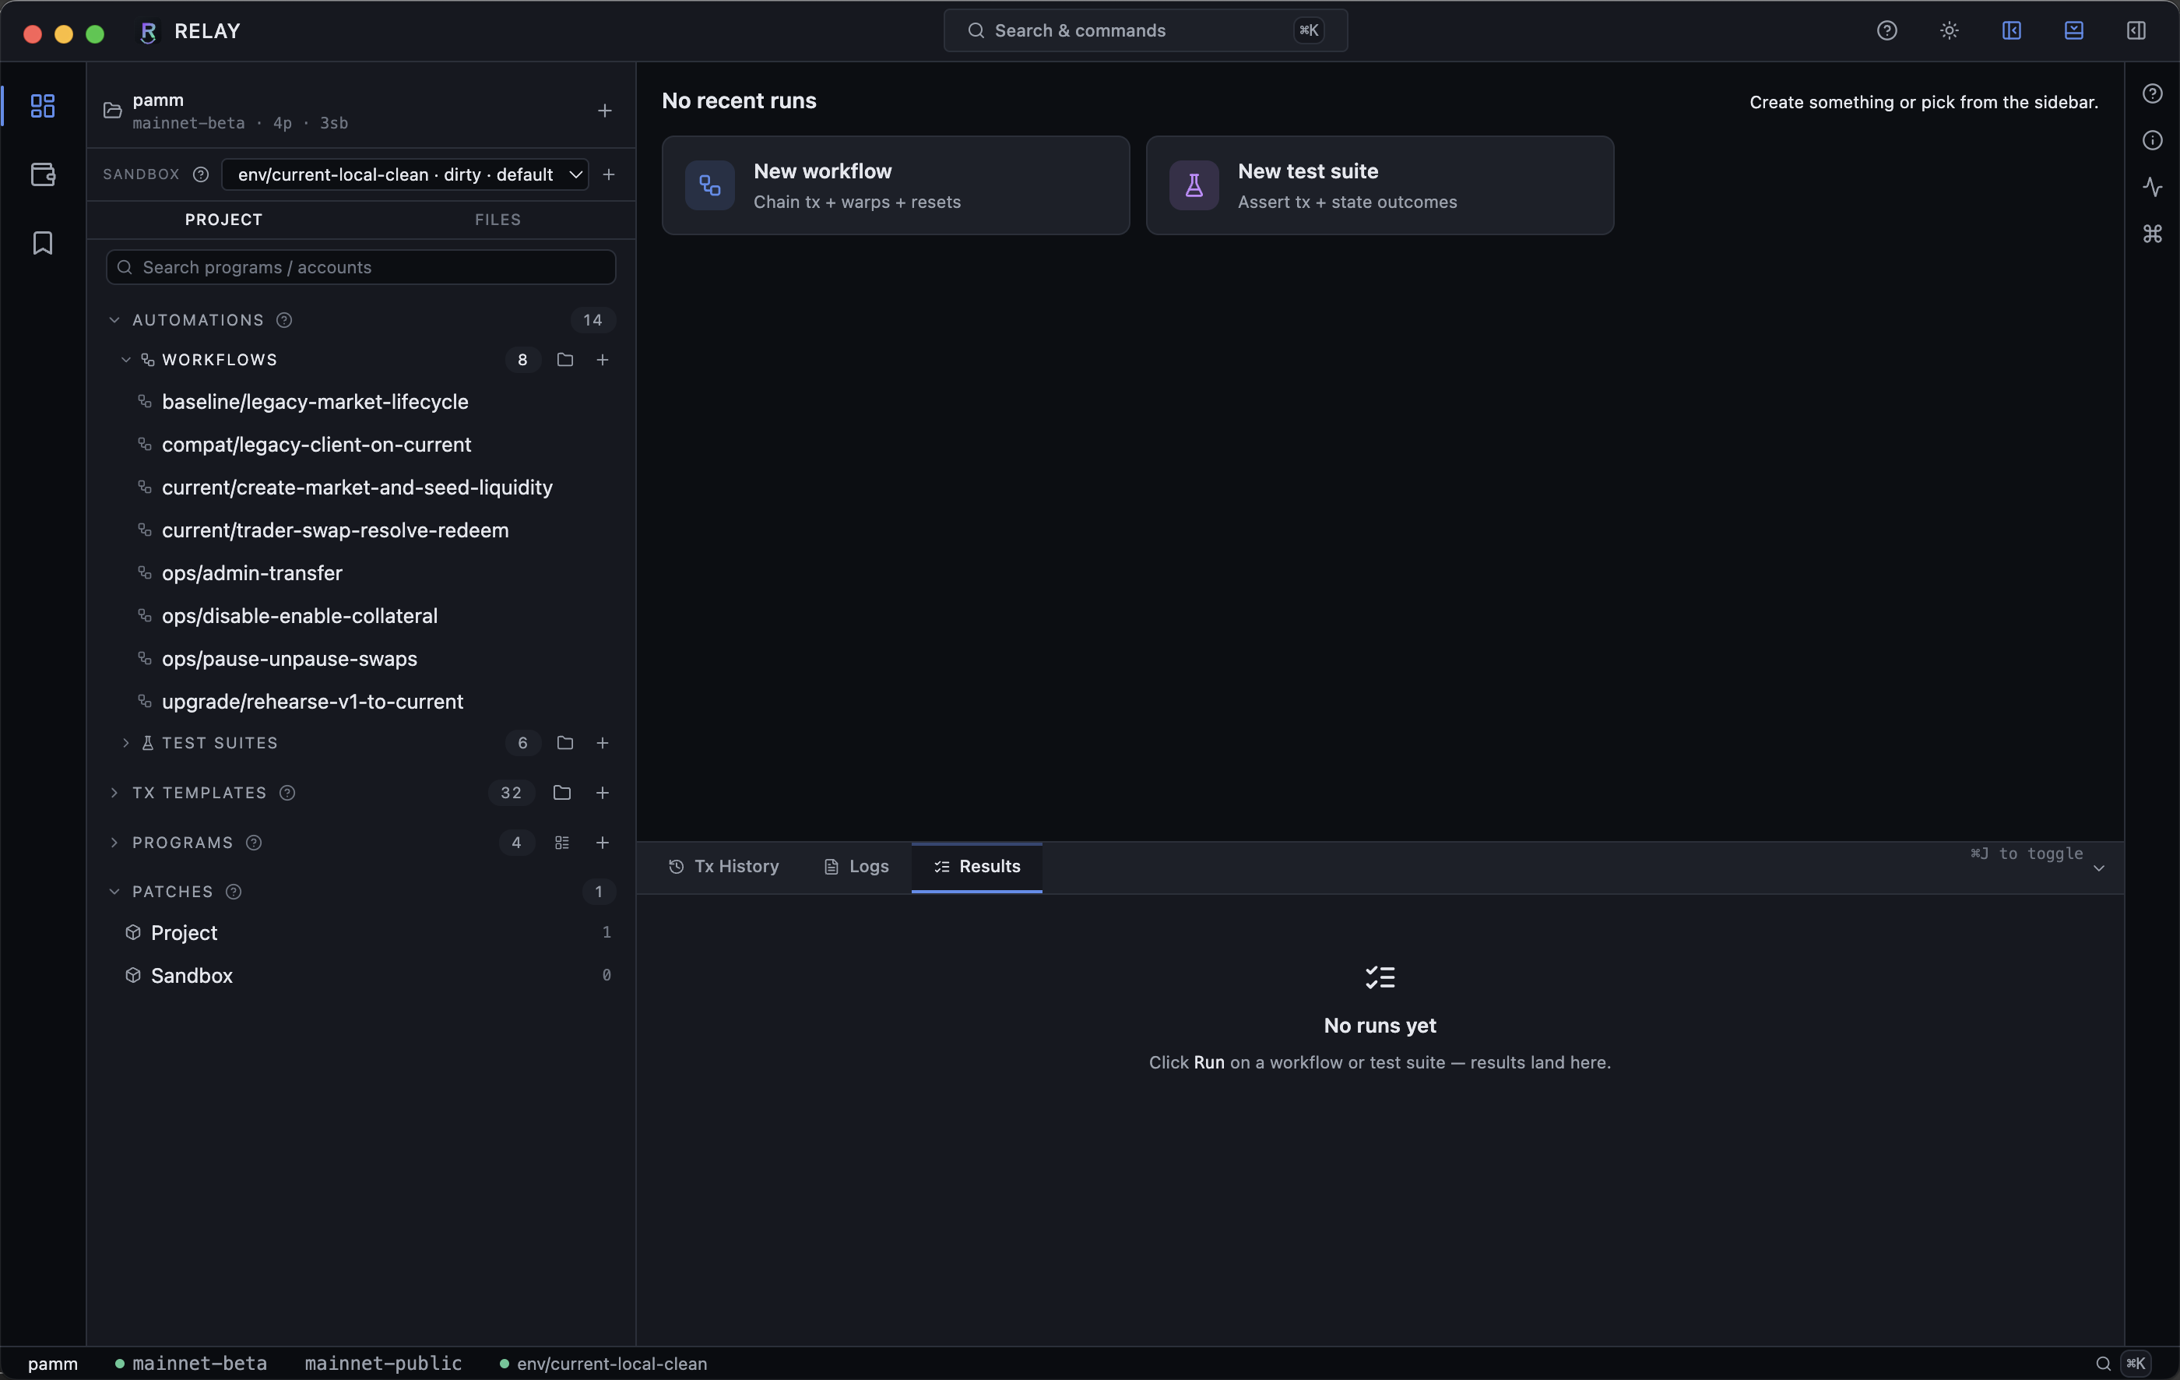Click mainnet-public in the status bar
Image resolution: width=2180 pixels, height=1380 pixels.
click(383, 1364)
